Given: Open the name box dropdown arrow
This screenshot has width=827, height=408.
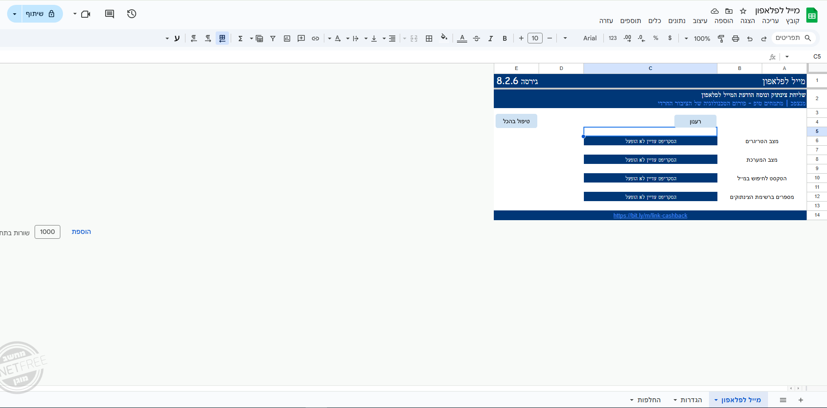Looking at the screenshot, I should click(787, 57).
